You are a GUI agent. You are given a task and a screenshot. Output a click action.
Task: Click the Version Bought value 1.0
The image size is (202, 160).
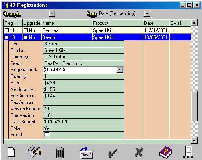tap(83, 109)
